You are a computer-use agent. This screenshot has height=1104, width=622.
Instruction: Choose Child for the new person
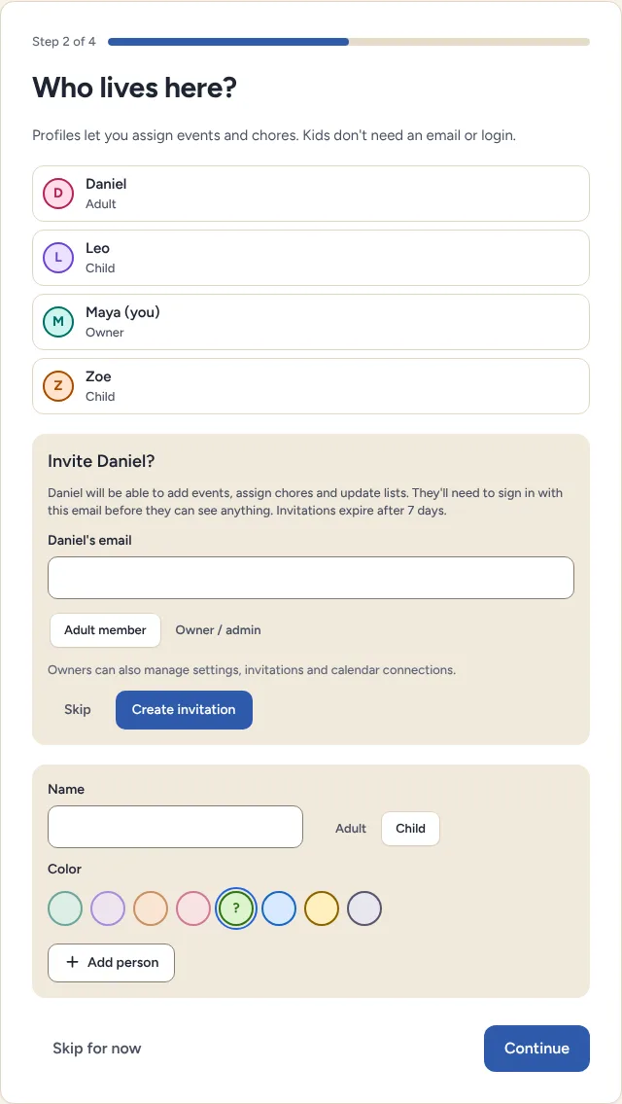click(410, 829)
